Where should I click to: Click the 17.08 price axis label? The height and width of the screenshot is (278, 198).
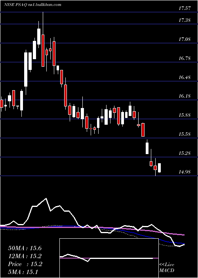[x=185, y=39]
